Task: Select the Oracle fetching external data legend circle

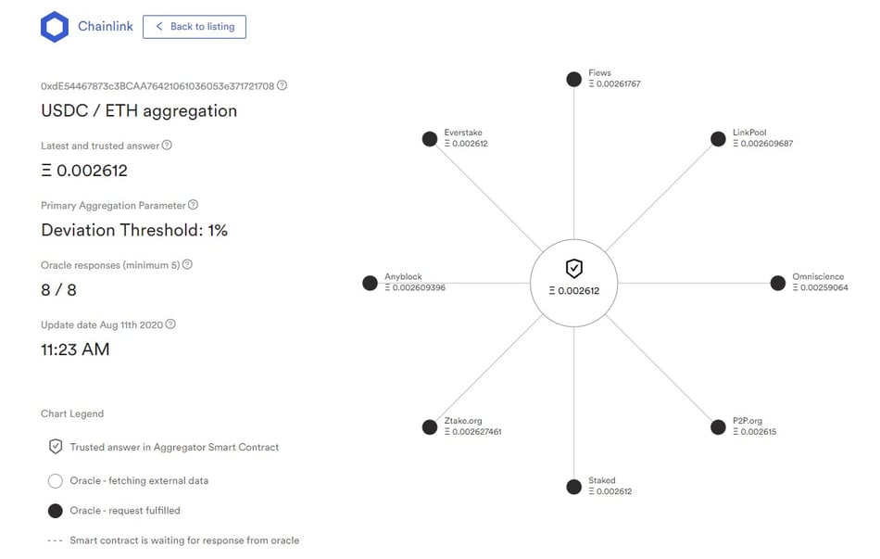Action: click(56, 480)
